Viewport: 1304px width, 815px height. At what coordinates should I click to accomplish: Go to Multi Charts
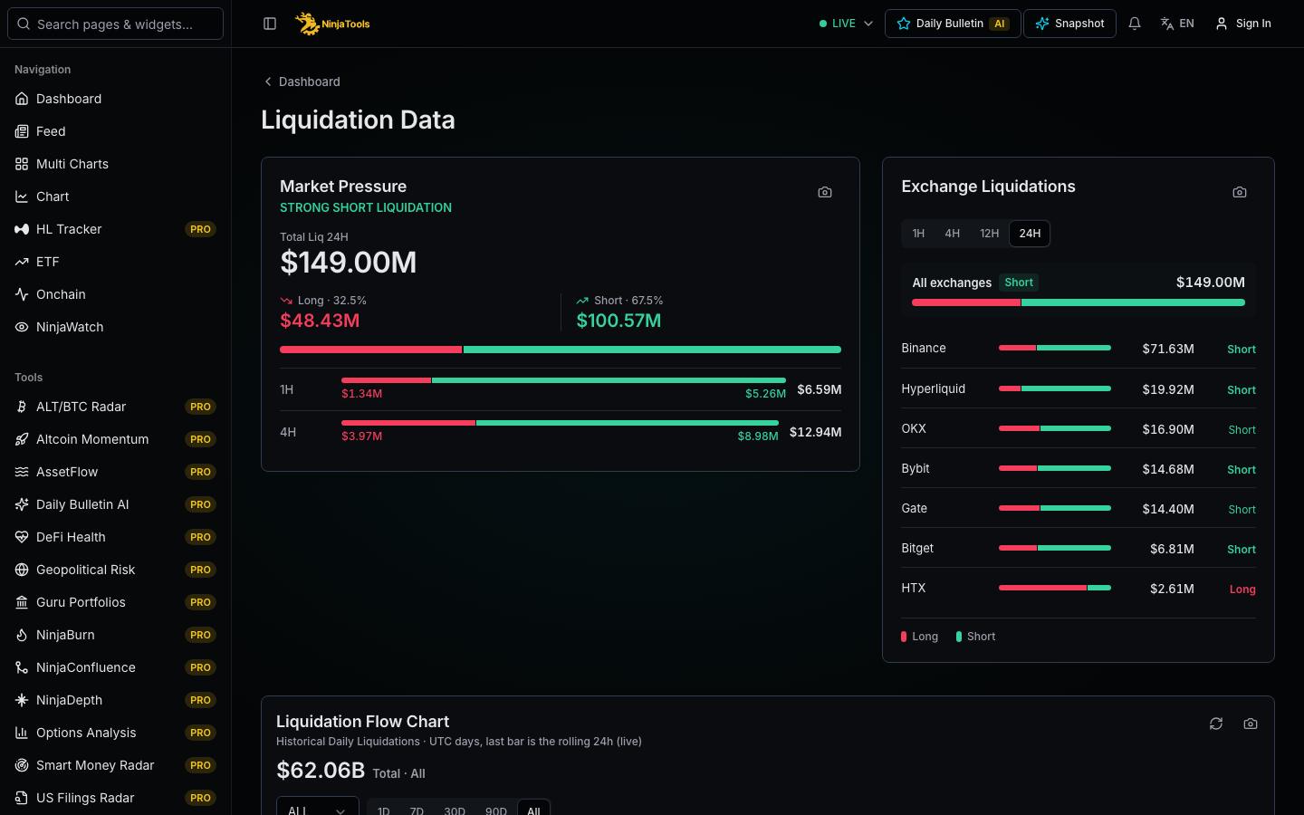(115, 164)
